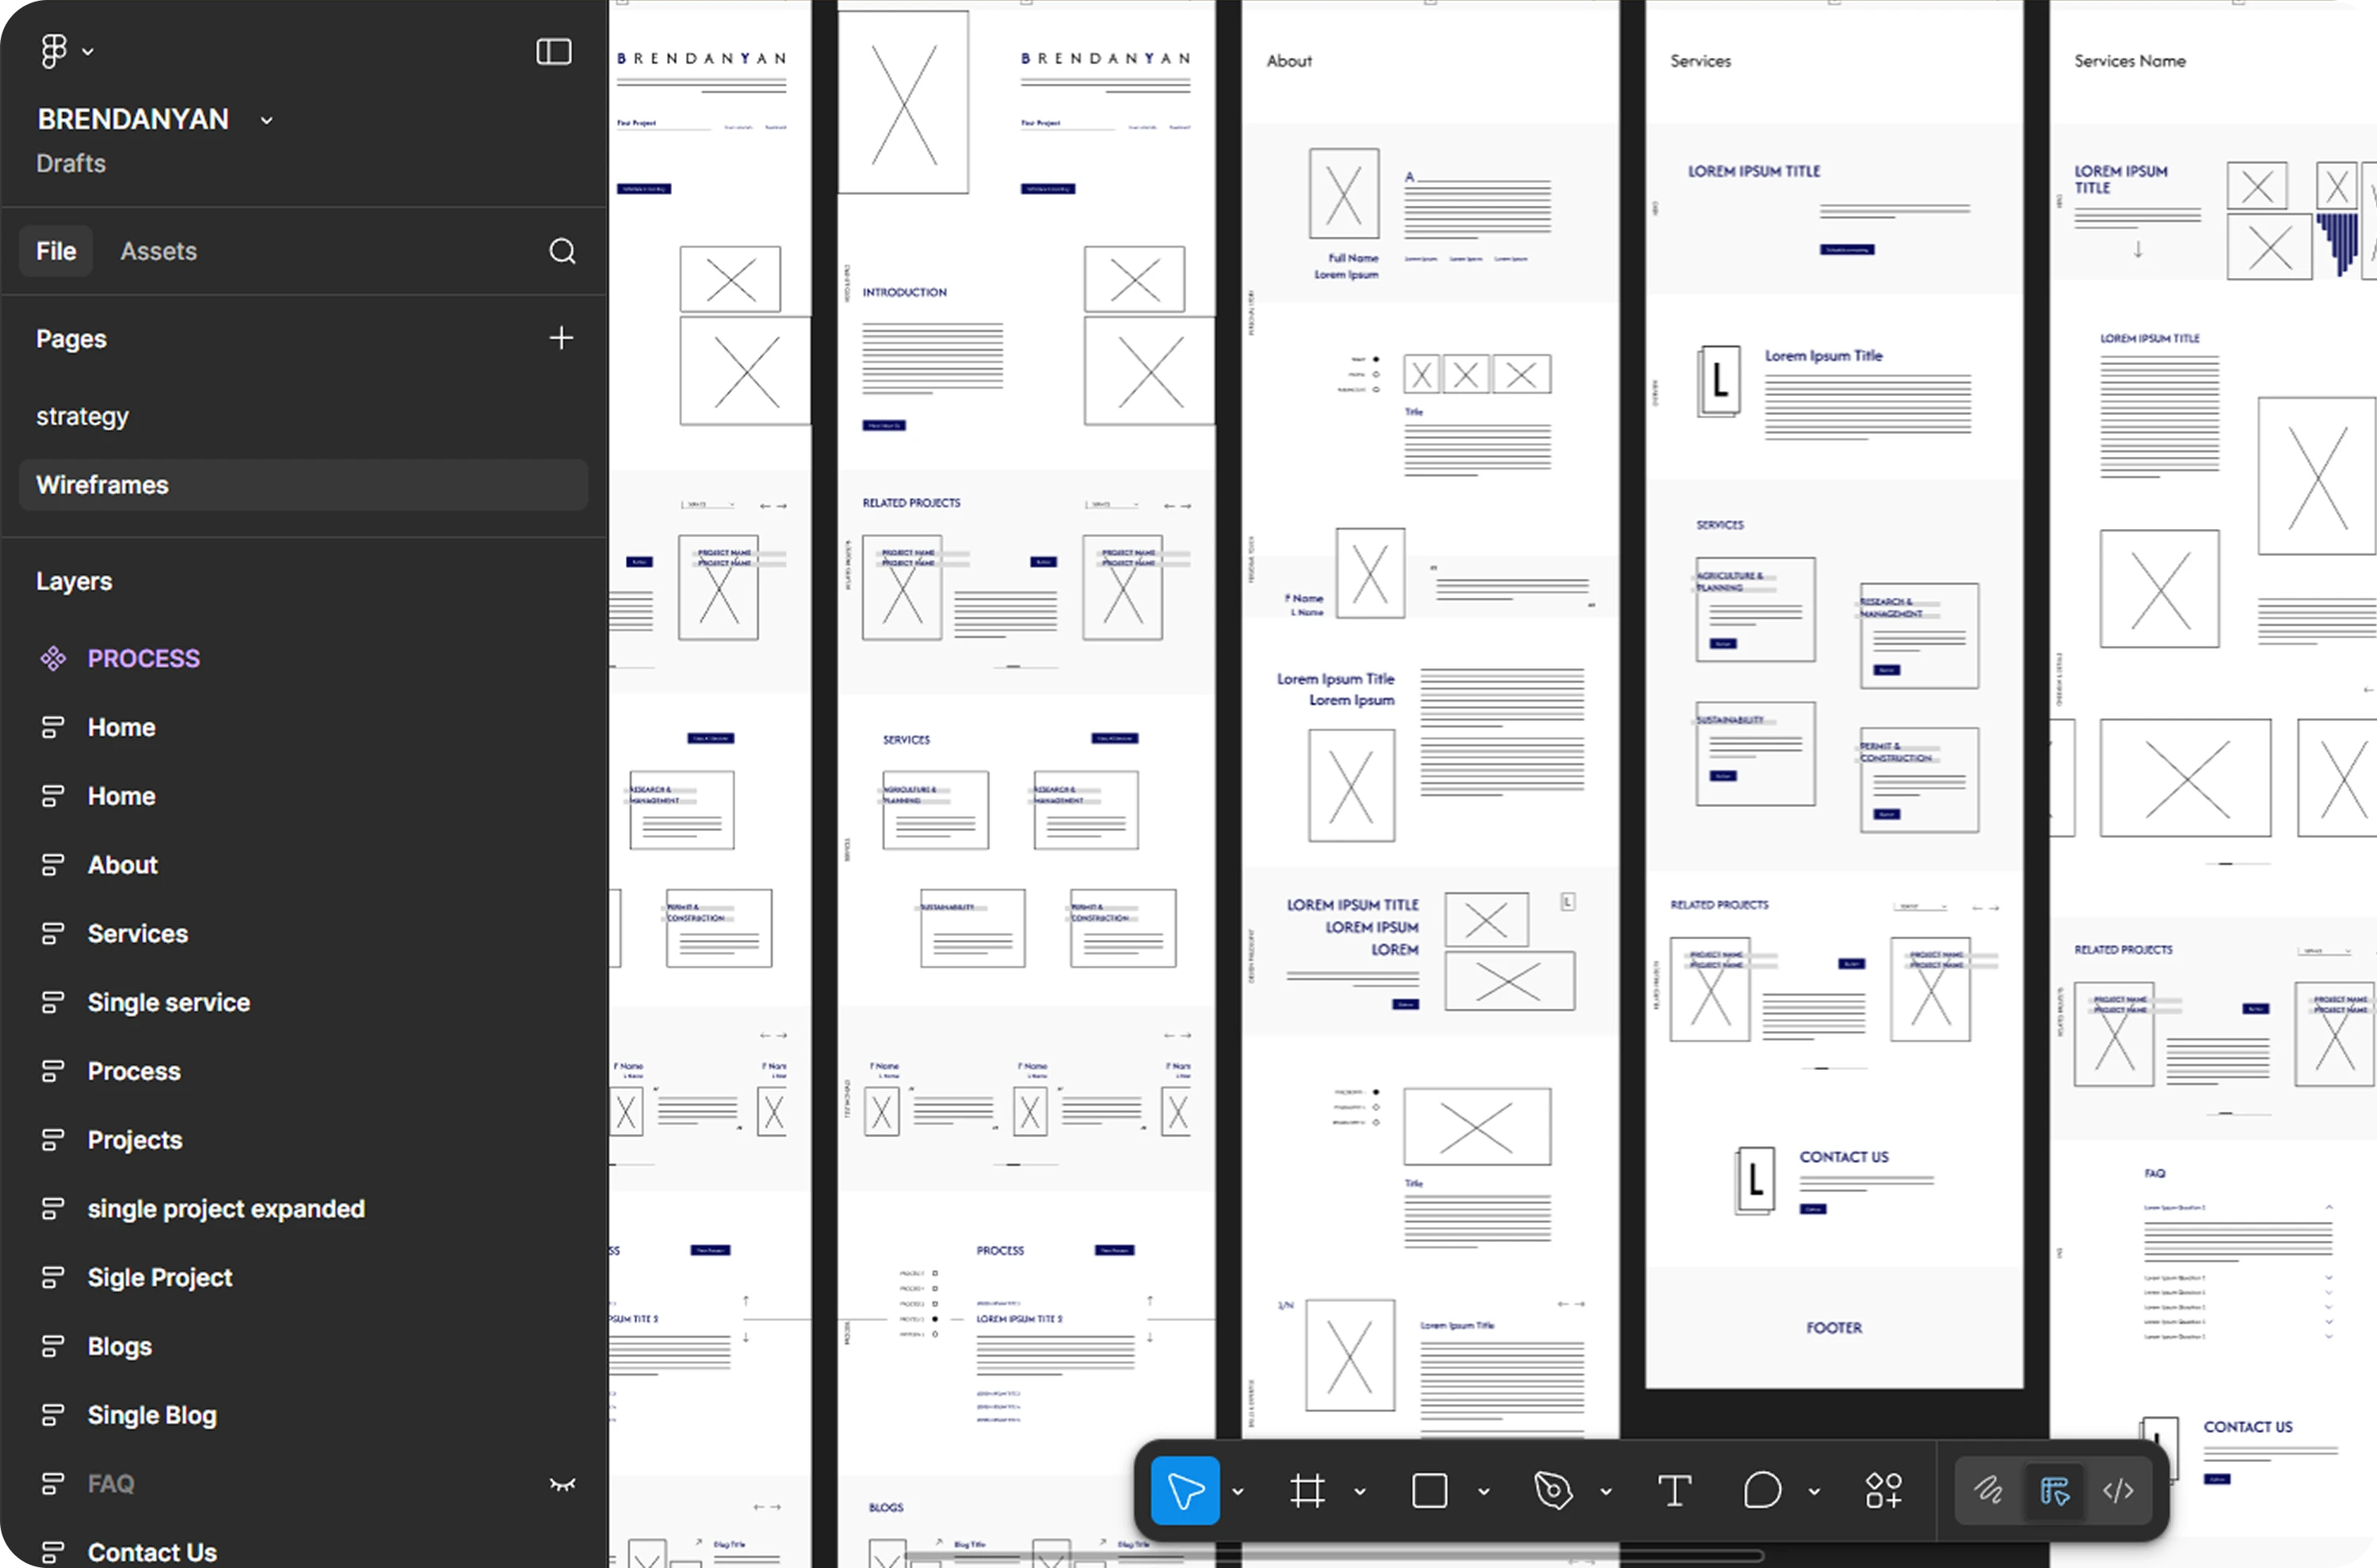Open the Figma main menu chevron
This screenshot has width=2377, height=1568.
(88, 51)
